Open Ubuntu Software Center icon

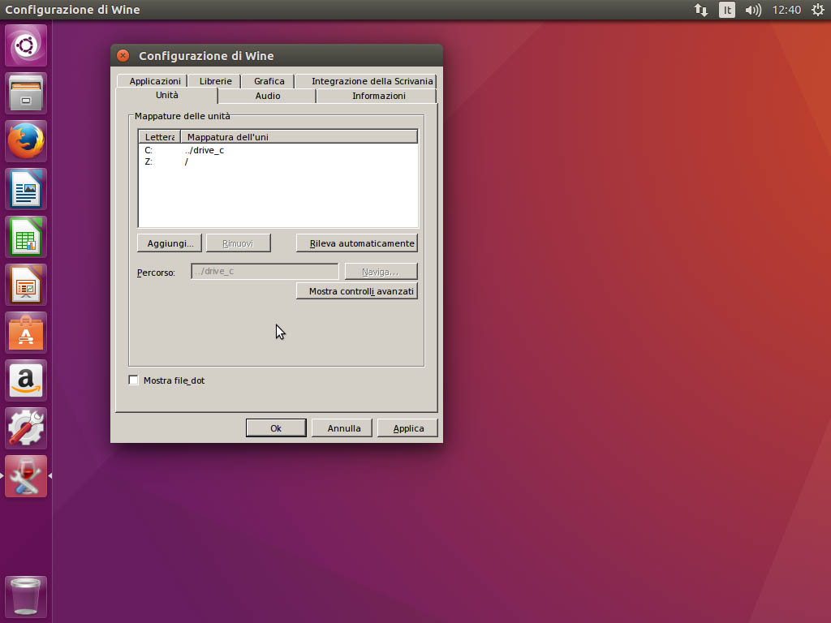[x=27, y=333]
